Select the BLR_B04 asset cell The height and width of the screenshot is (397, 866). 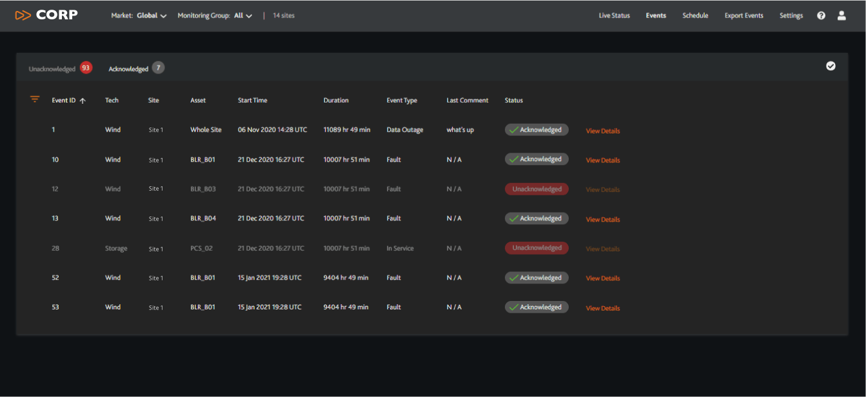point(203,219)
